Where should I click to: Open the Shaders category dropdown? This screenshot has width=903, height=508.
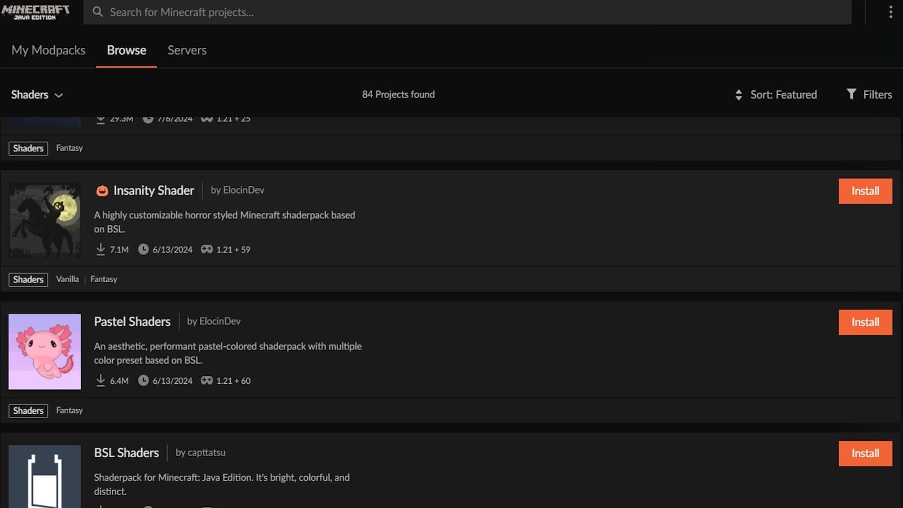pos(37,94)
